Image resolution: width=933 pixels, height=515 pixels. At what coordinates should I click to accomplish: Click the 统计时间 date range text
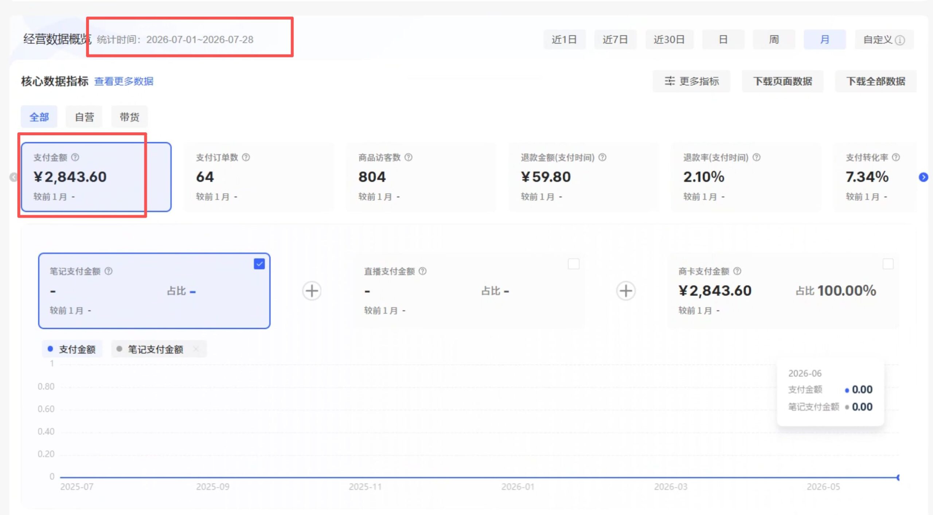(x=175, y=39)
